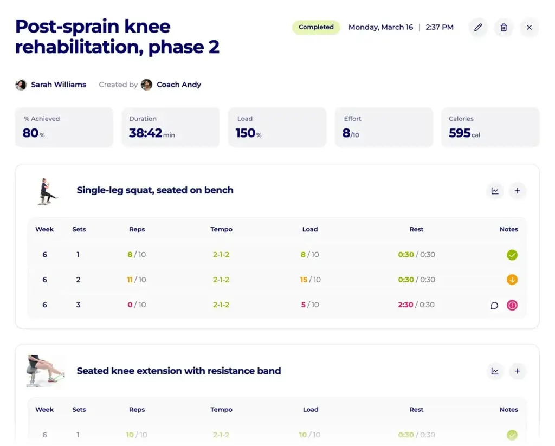Delete workout using trash icon
The height and width of the screenshot is (446, 555).
[x=504, y=27]
